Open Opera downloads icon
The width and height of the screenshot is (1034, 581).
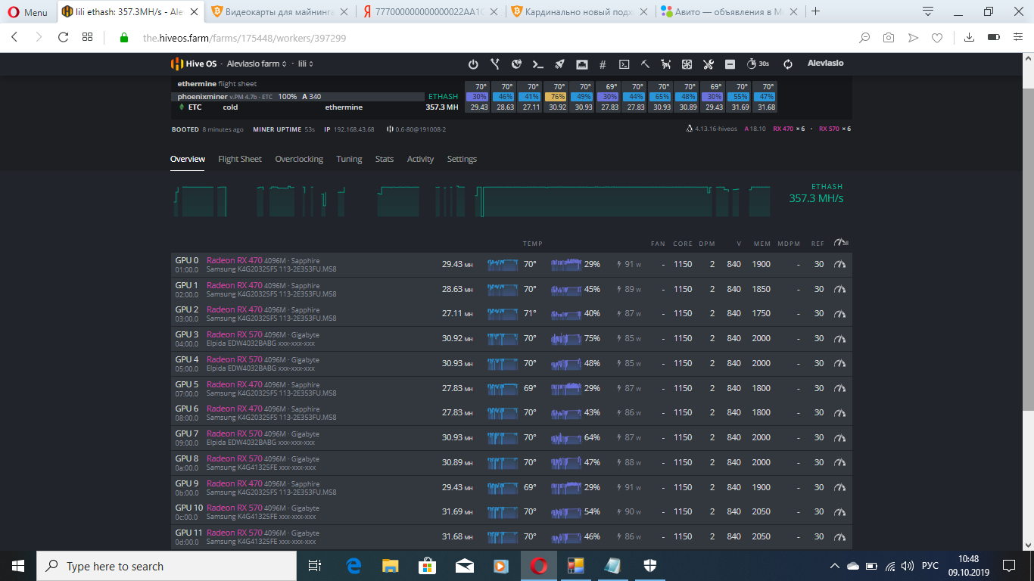[968, 37]
